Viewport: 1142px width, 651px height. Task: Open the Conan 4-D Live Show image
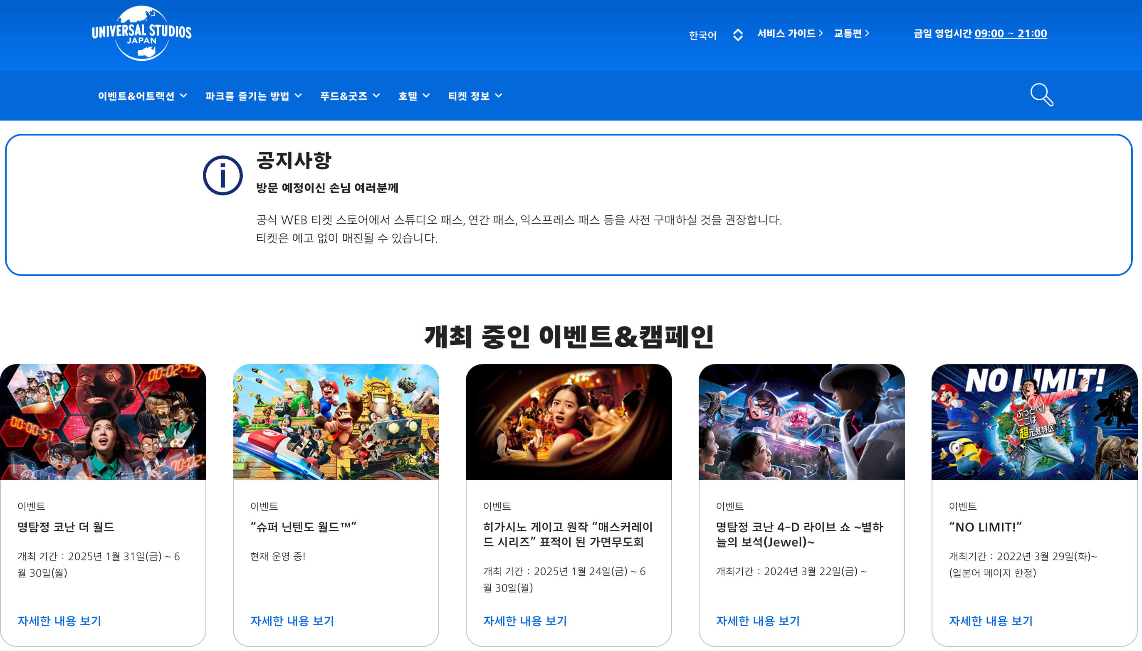(801, 422)
